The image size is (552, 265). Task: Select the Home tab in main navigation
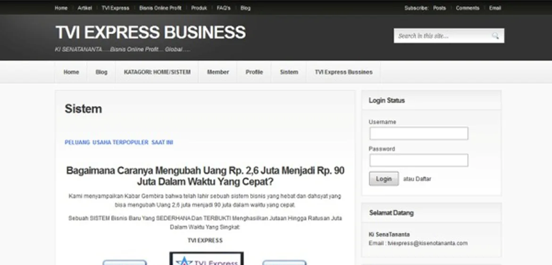[71, 72]
